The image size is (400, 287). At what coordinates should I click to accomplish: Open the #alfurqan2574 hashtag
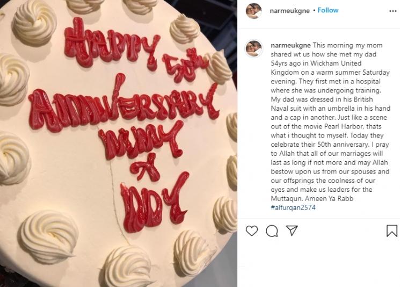(x=293, y=207)
